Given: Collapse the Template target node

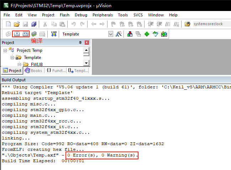Looking at the screenshot, I should coord(12,57).
